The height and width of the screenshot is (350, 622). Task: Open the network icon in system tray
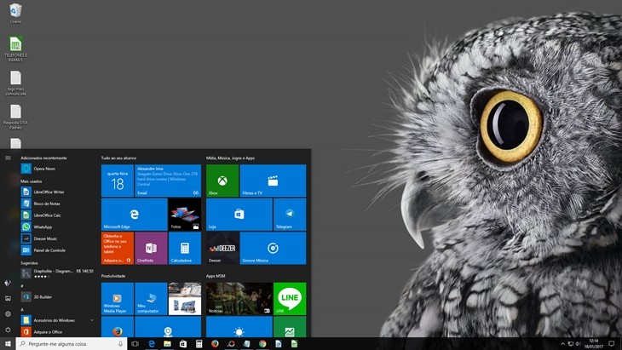[x=570, y=344]
